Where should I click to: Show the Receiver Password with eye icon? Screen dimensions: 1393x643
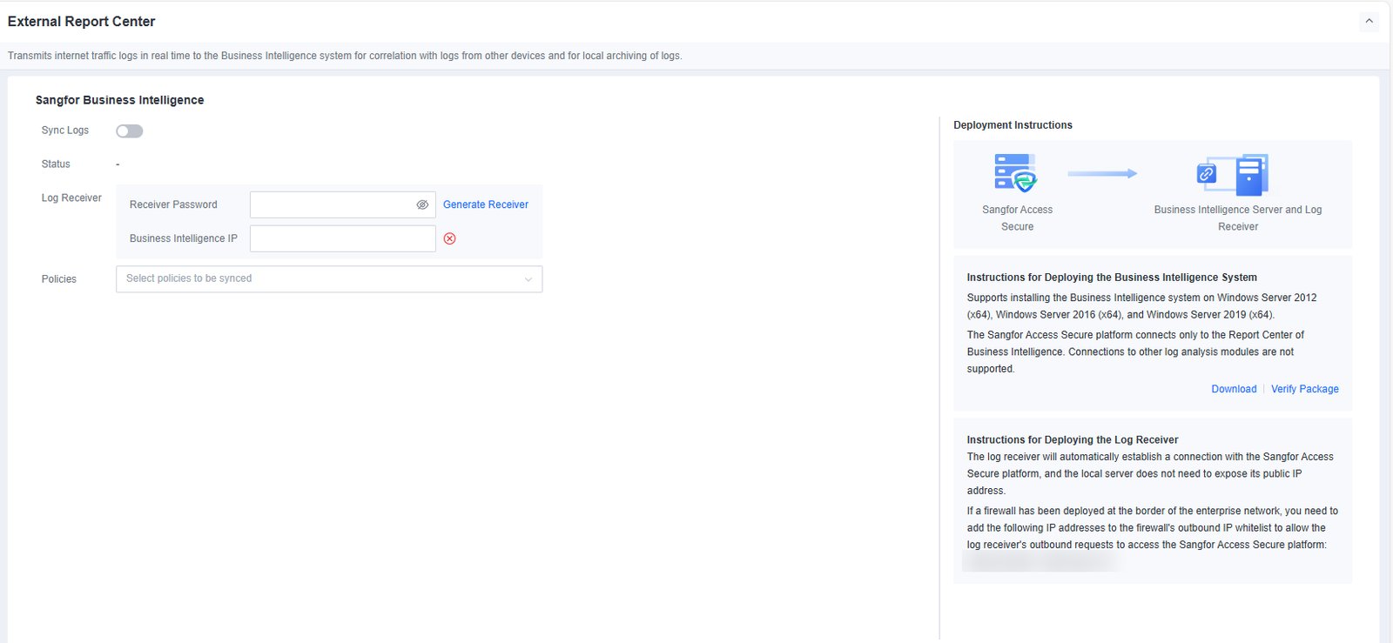[x=422, y=204]
